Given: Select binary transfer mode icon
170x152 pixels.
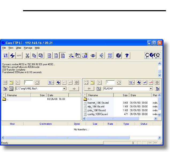Looking at the screenshot, I should pos(56,56).
